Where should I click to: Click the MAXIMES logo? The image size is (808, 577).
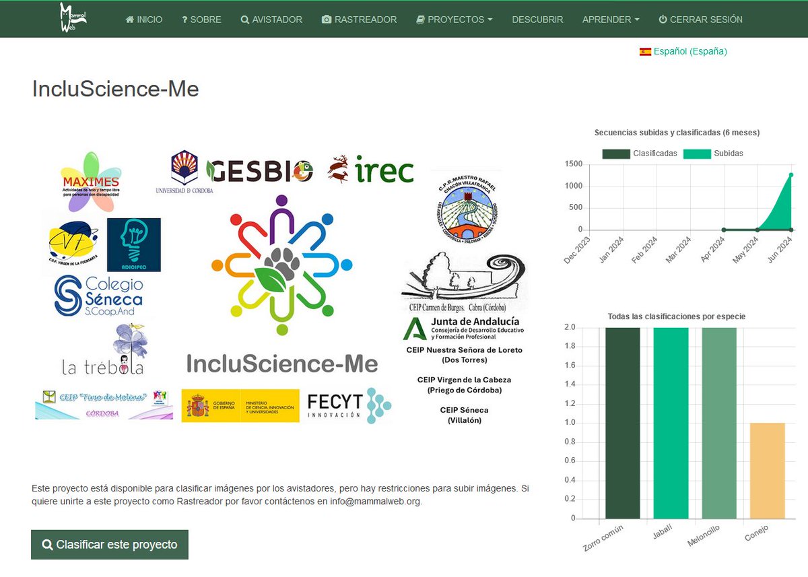pyautogui.click(x=90, y=181)
